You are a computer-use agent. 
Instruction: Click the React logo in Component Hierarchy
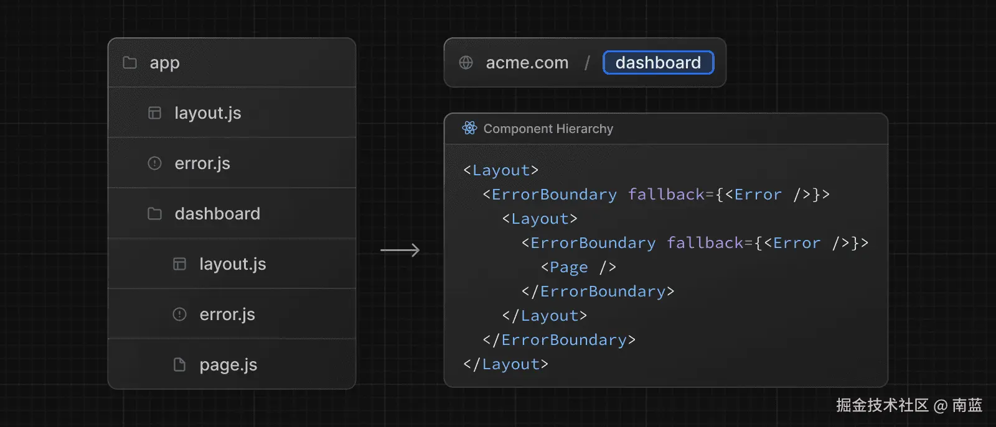(x=469, y=129)
